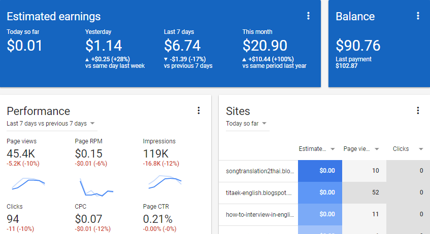Open Clicks column dropdown arrow

click(421, 149)
